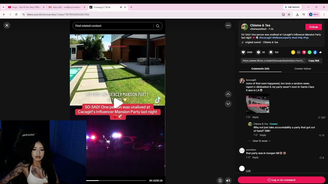
Task: Bookmark this page with star icon
Action: point(289,15)
